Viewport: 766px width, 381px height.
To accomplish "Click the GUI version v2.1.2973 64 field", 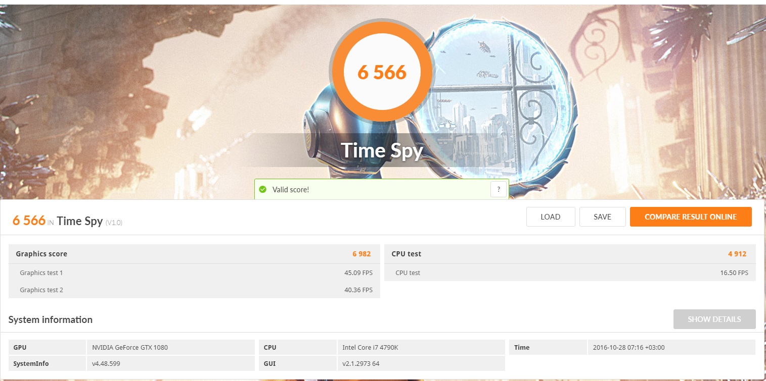I will pos(421,363).
